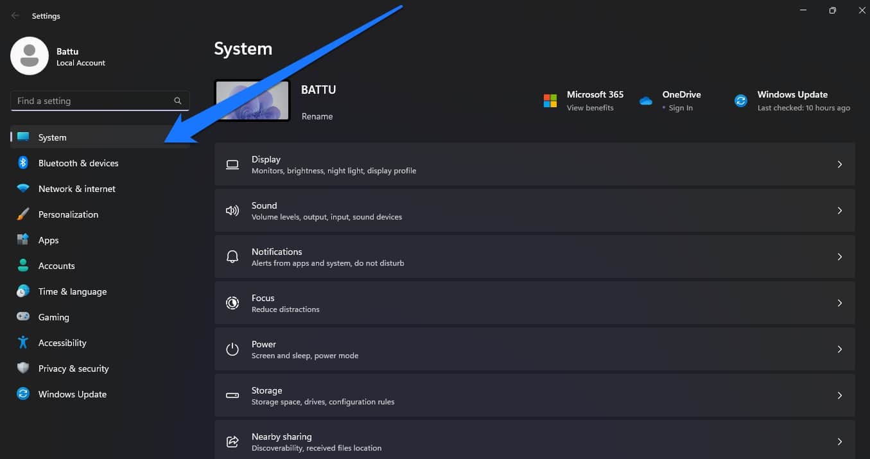Open the Storage row via its chevron
Image resolution: width=870 pixels, height=459 pixels.
(x=839, y=395)
